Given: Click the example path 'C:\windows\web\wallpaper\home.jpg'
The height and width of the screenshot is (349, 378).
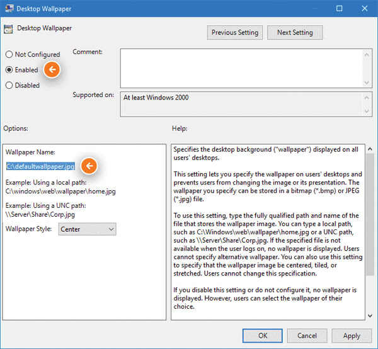Looking at the screenshot, I should coord(60,192).
